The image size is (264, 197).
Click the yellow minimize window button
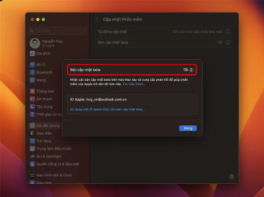[38, 19]
